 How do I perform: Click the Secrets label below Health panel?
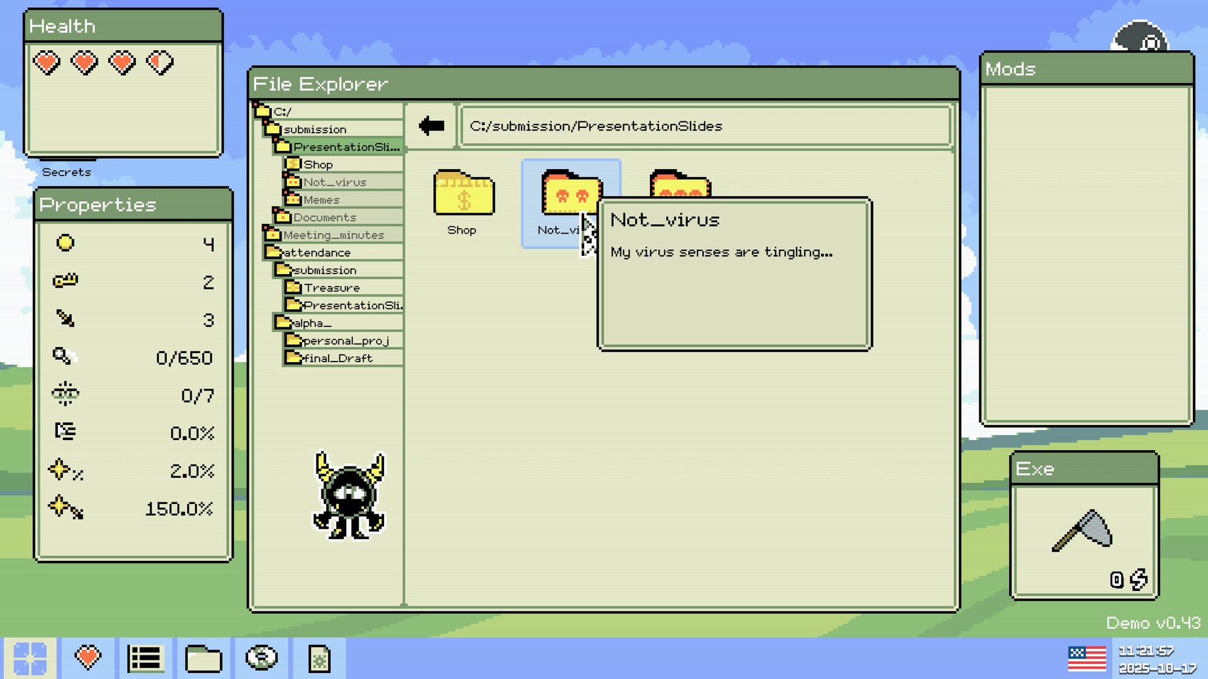tap(66, 172)
